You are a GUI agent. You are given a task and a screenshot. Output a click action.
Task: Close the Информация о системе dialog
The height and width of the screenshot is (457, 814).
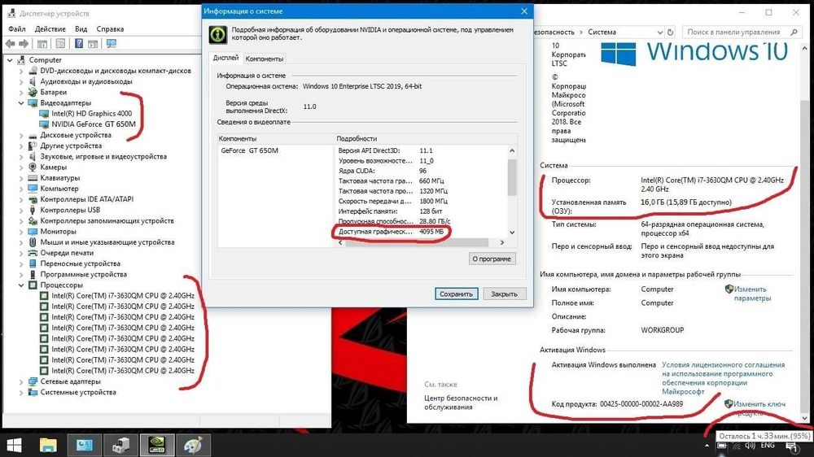[524, 11]
